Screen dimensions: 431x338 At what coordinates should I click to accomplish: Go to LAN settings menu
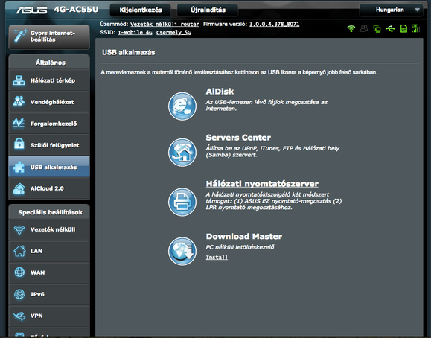point(49,251)
